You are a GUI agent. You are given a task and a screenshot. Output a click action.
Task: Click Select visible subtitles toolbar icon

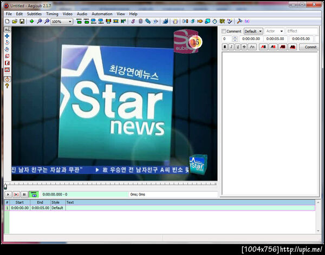pyautogui.click(x=108, y=21)
